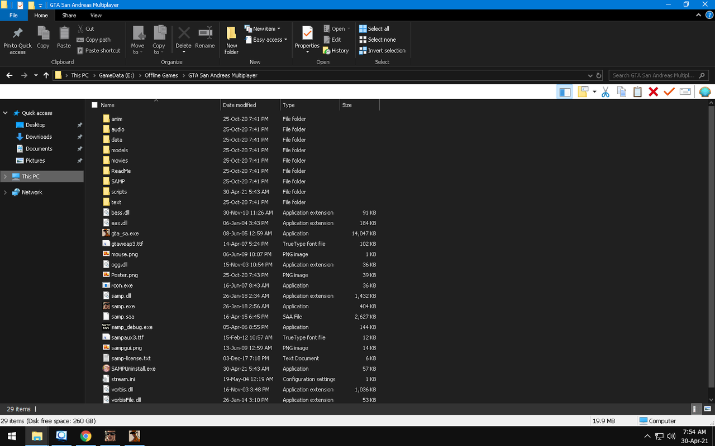Click GameData (E:) in the address path
Screen dimensions: 715x446
click(x=117, y=75)
